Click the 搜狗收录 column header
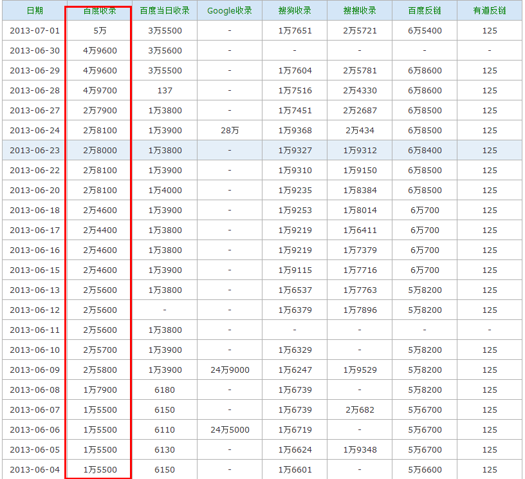Viewport: 525px width, 479px height. [295, 11]
